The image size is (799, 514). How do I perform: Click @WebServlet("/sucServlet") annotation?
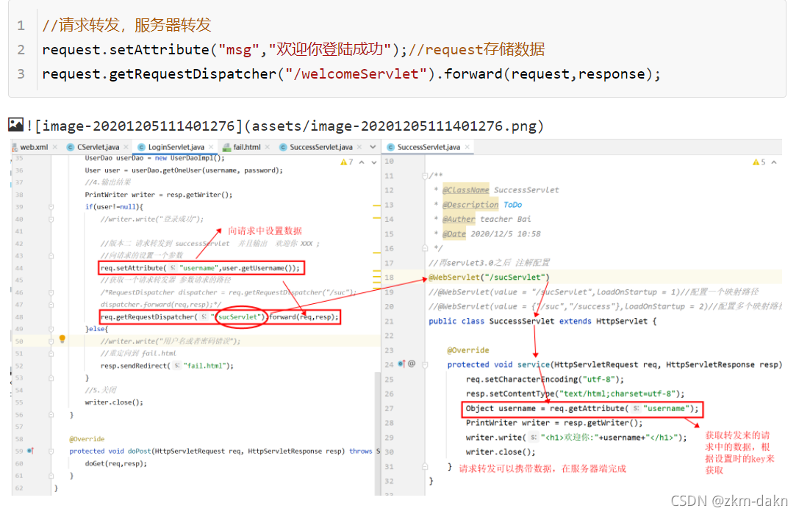pos(489,278)
